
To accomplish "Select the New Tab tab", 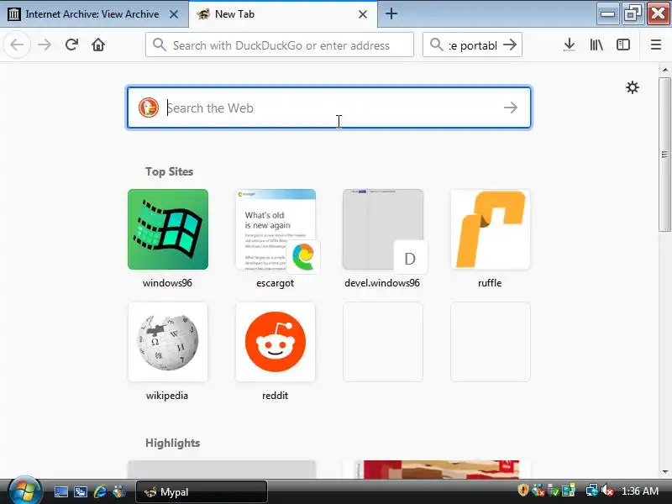I will pyautogui.click(x=283, y=14).
